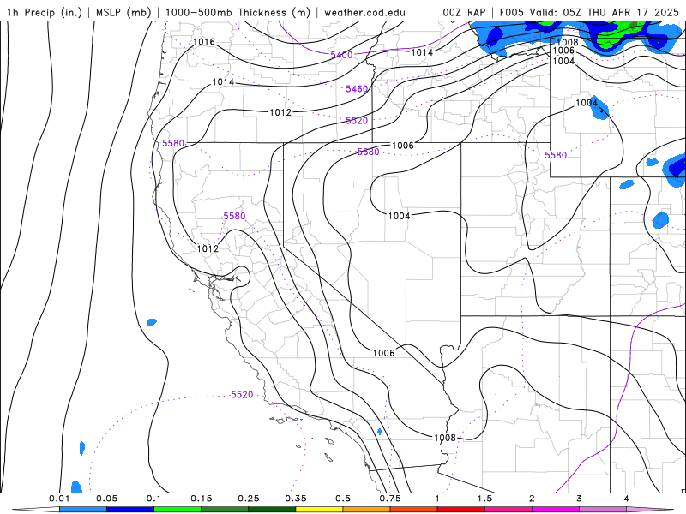Click the '1.5' legend value
The width and height of the screenshot is (686, 514).
tap(484, 499)
